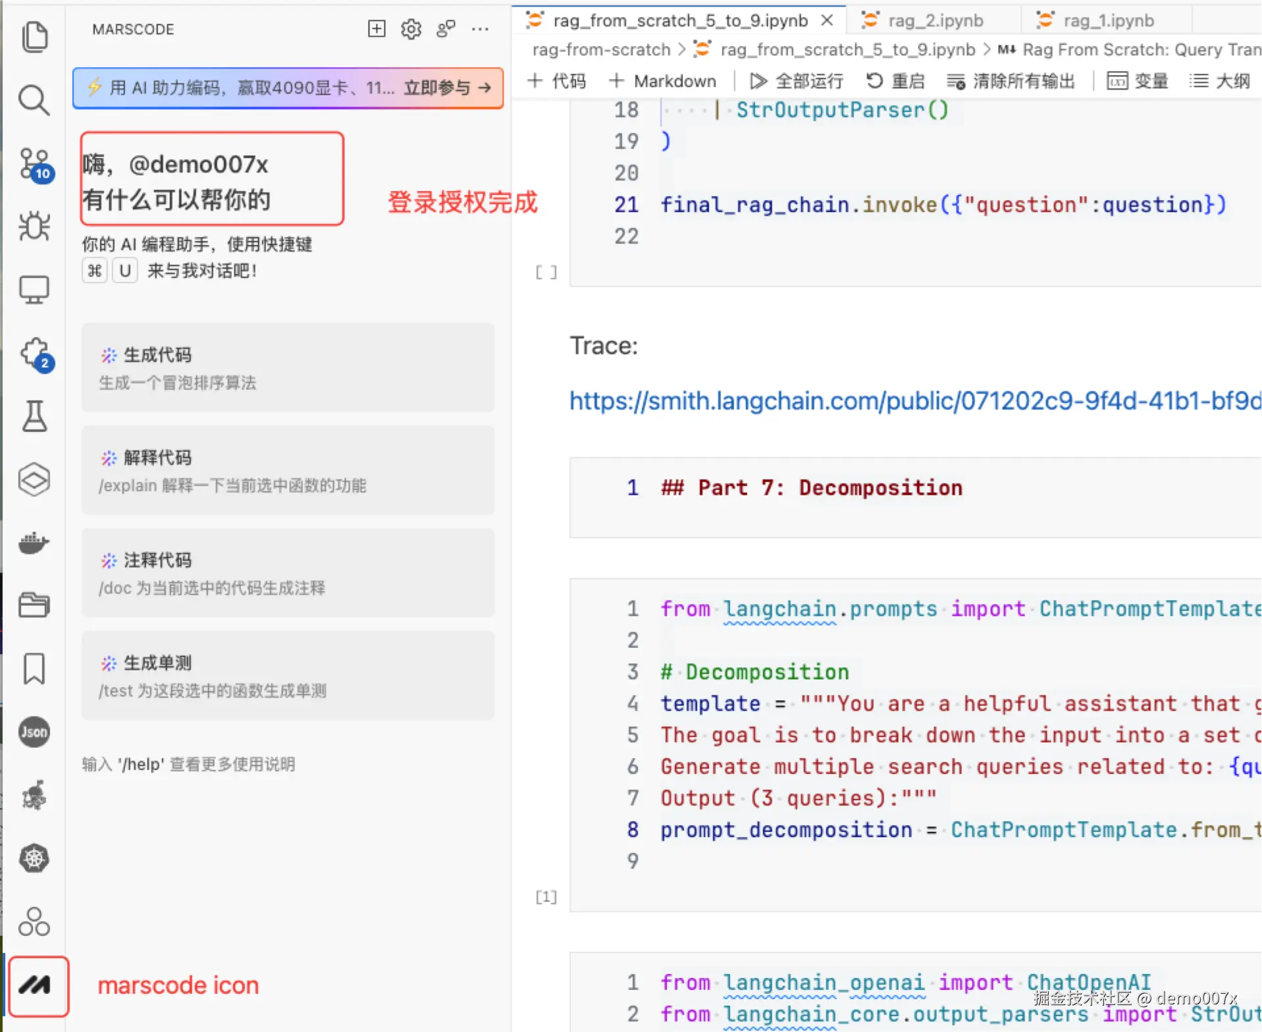Add a new Markdown cell
The height and width of the screenshot is (1032, 1262).
click(662, 81)
